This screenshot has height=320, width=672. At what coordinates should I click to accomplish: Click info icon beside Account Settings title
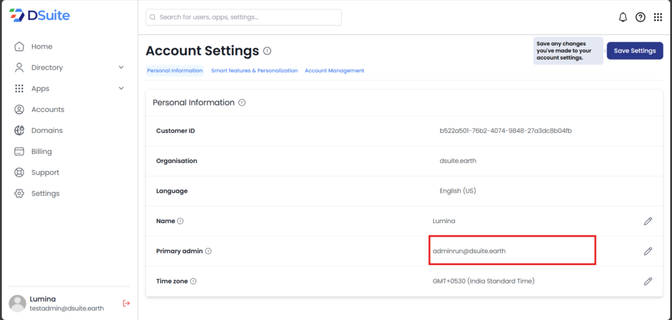[x=267, y=50]
